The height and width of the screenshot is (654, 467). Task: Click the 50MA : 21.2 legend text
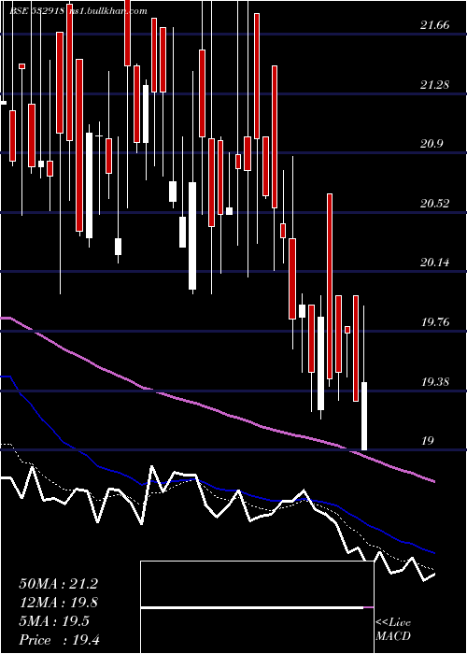coord(58,584)
